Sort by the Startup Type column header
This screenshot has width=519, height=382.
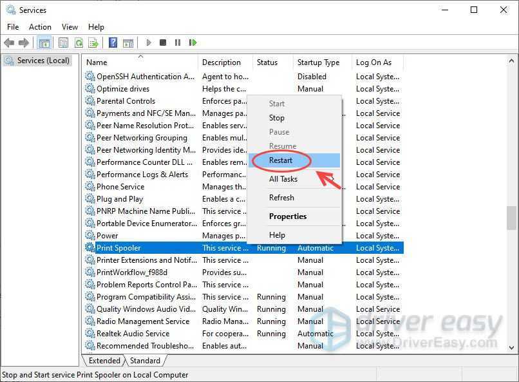pos(318,62)
